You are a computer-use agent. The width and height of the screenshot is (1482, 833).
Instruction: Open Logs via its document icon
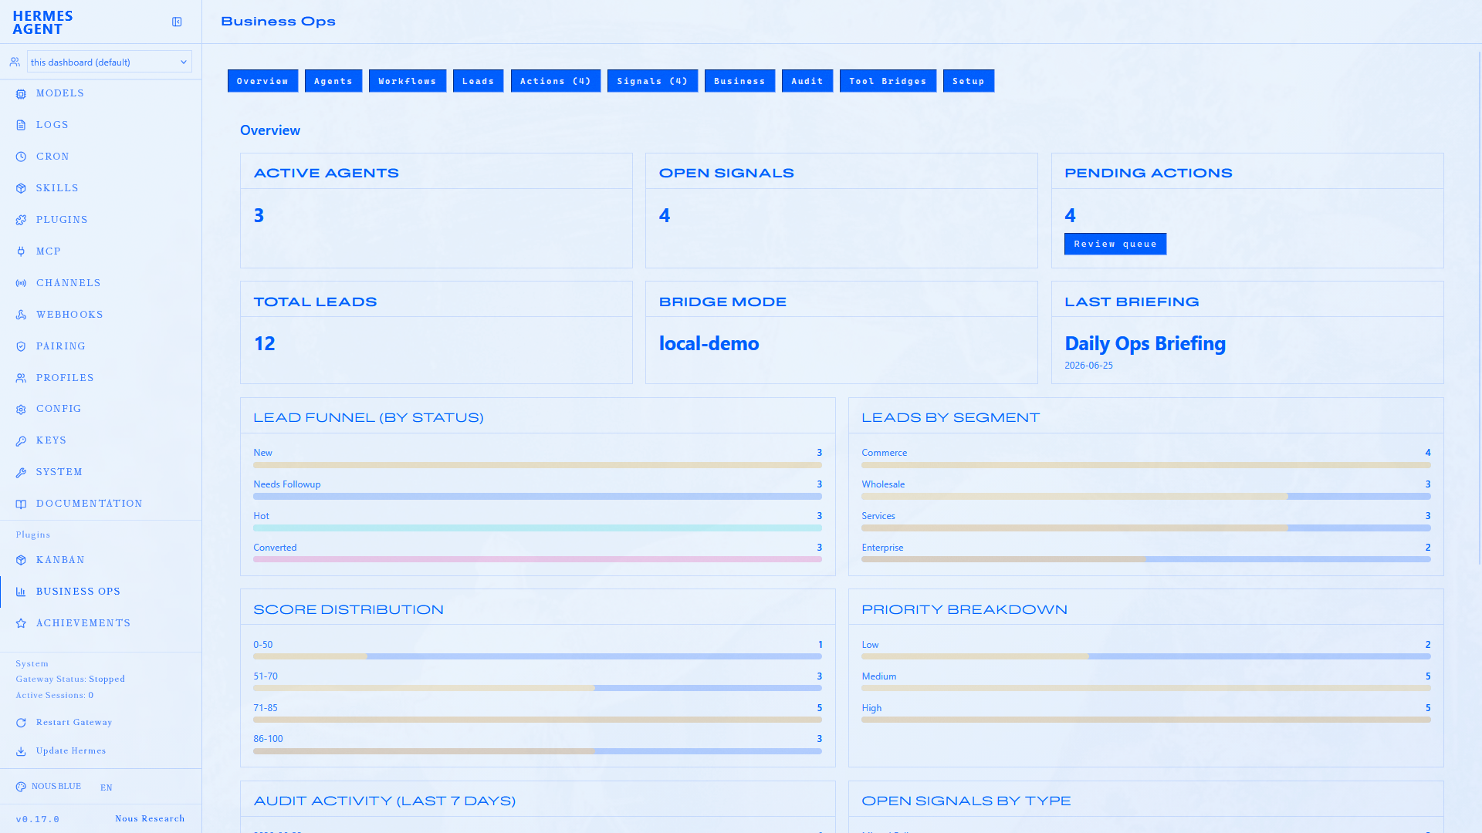(x=21, y=125)
